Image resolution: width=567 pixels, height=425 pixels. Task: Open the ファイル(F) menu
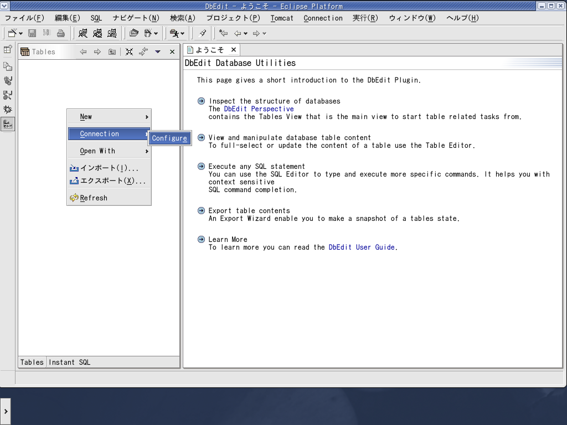pos(24,18)
